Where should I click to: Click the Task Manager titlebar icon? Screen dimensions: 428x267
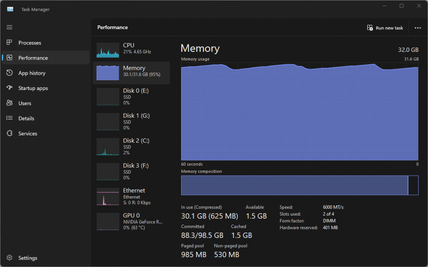pyautogui.click(x=9, y=9)
